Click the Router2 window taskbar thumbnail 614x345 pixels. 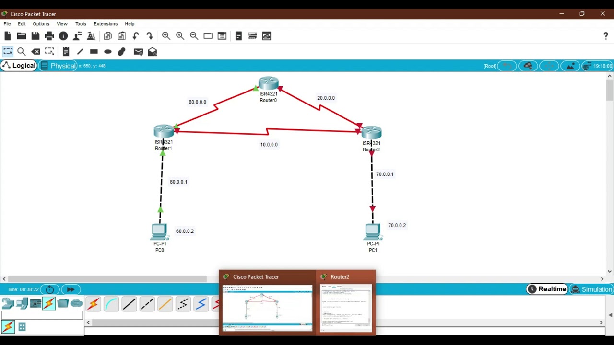tap(346, 303)
